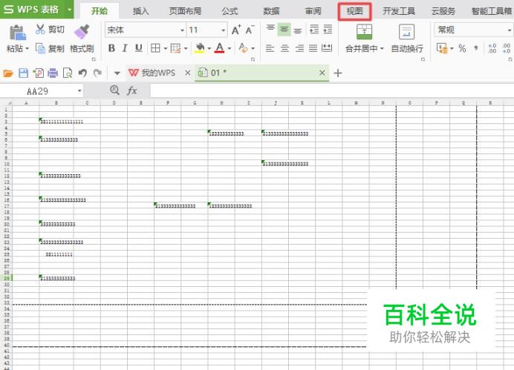Click increase indent icon
Screen dimensions: 514x370
[x=328, y=30]
